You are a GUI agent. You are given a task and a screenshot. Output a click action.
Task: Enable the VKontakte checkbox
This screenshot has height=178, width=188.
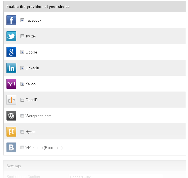pos(22,148)
